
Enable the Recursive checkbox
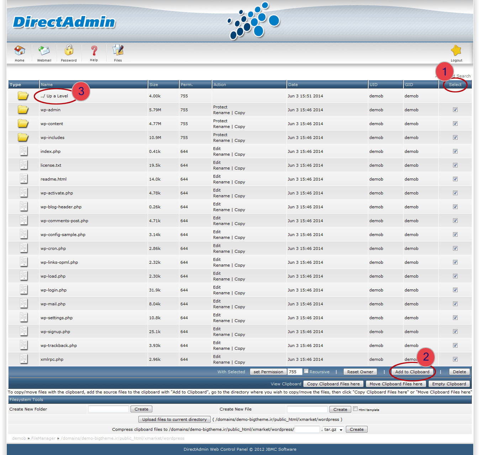[306, 371]
